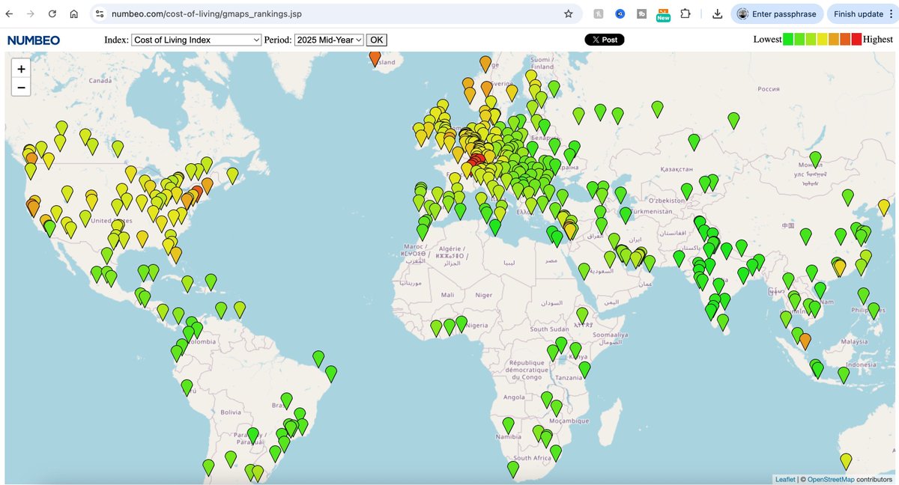Select the green marker in Ethiopia
The image size is (899, 485).
582,316
